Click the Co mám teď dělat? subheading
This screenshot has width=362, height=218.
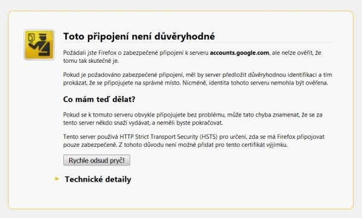[99, 99]
